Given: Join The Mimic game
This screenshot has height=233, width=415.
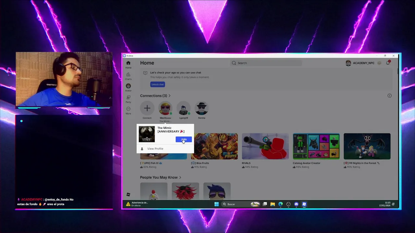Looking at the screenshot, I should 184,139.
